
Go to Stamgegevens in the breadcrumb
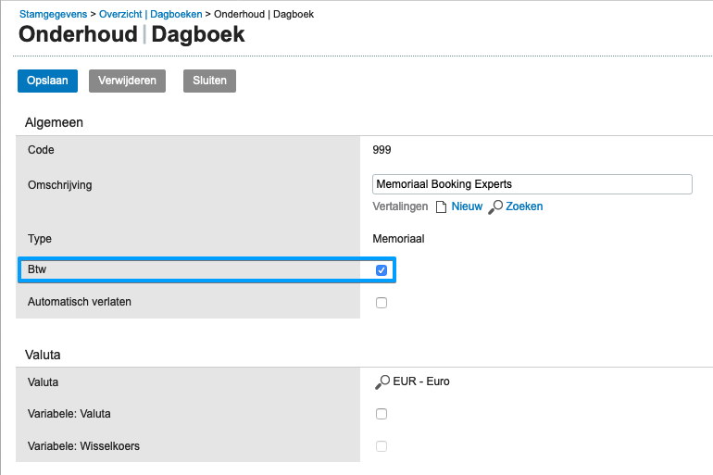click(53, 14)
